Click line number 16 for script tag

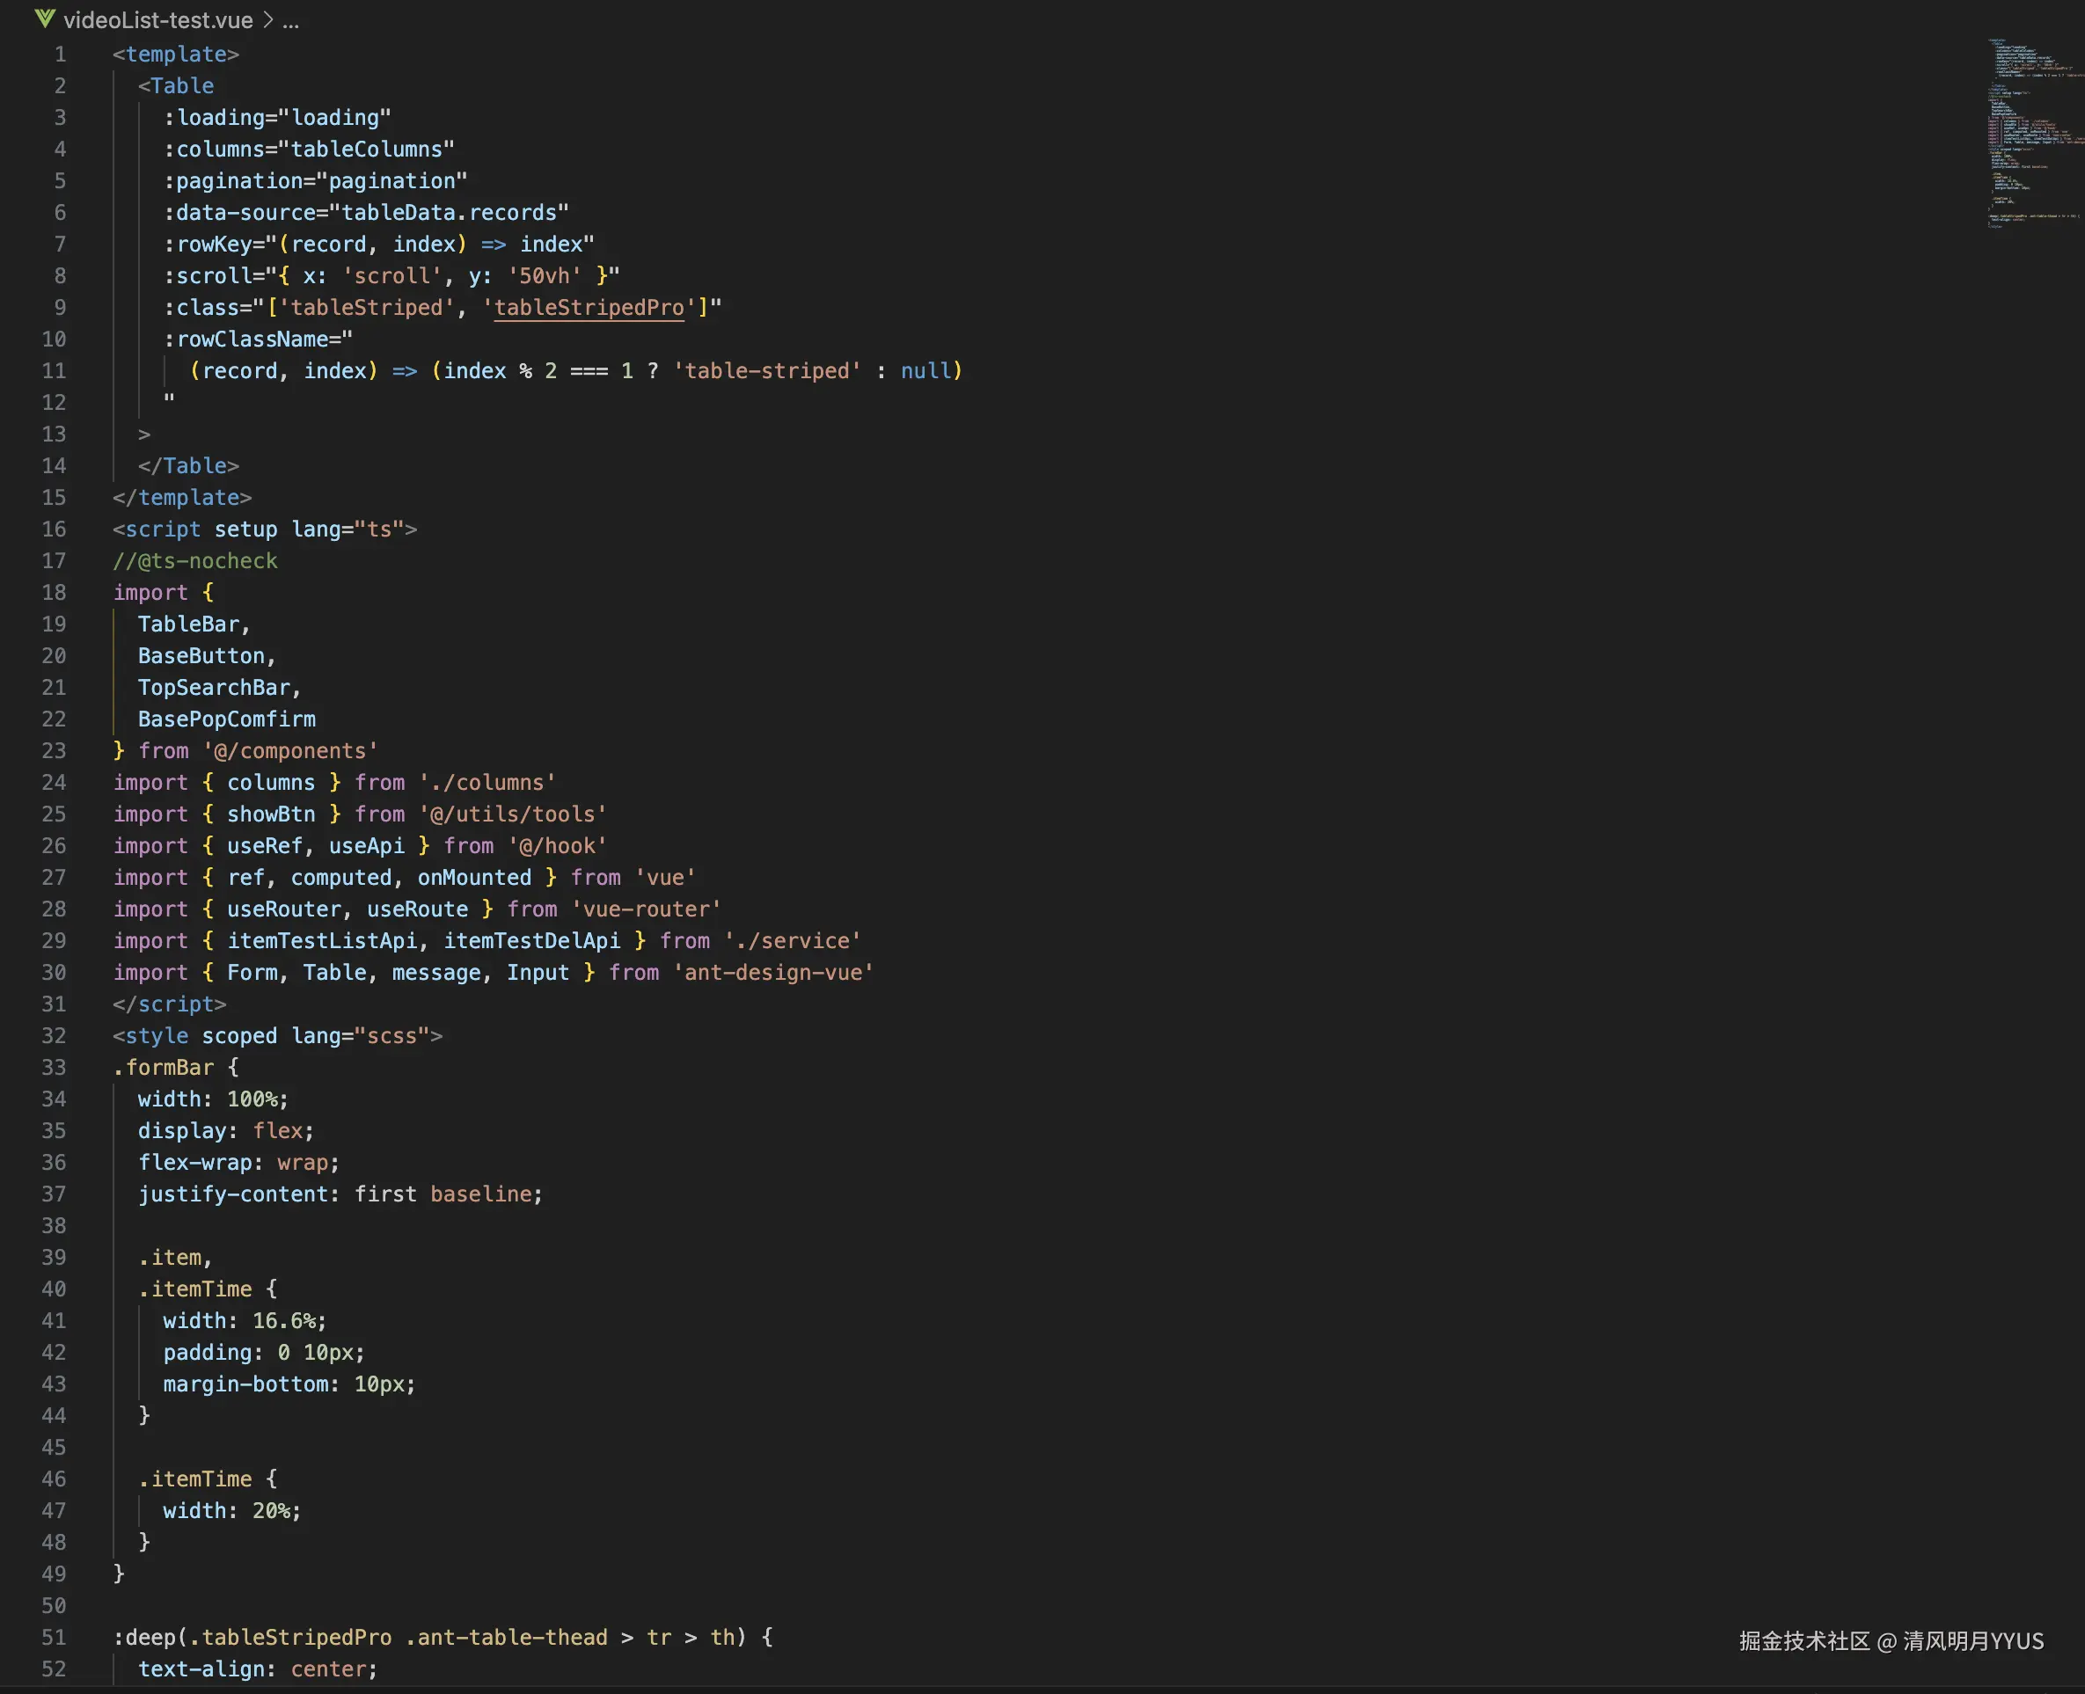coord(54,529)
